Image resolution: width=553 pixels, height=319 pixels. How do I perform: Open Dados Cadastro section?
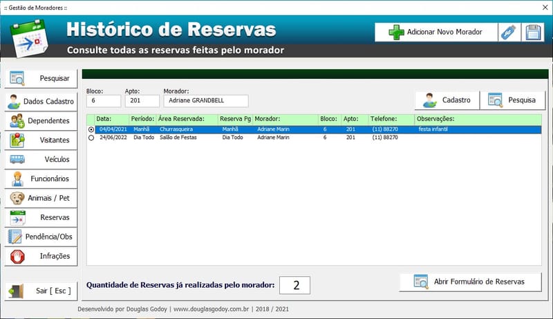pyautogui.click(x=41, y=101)
